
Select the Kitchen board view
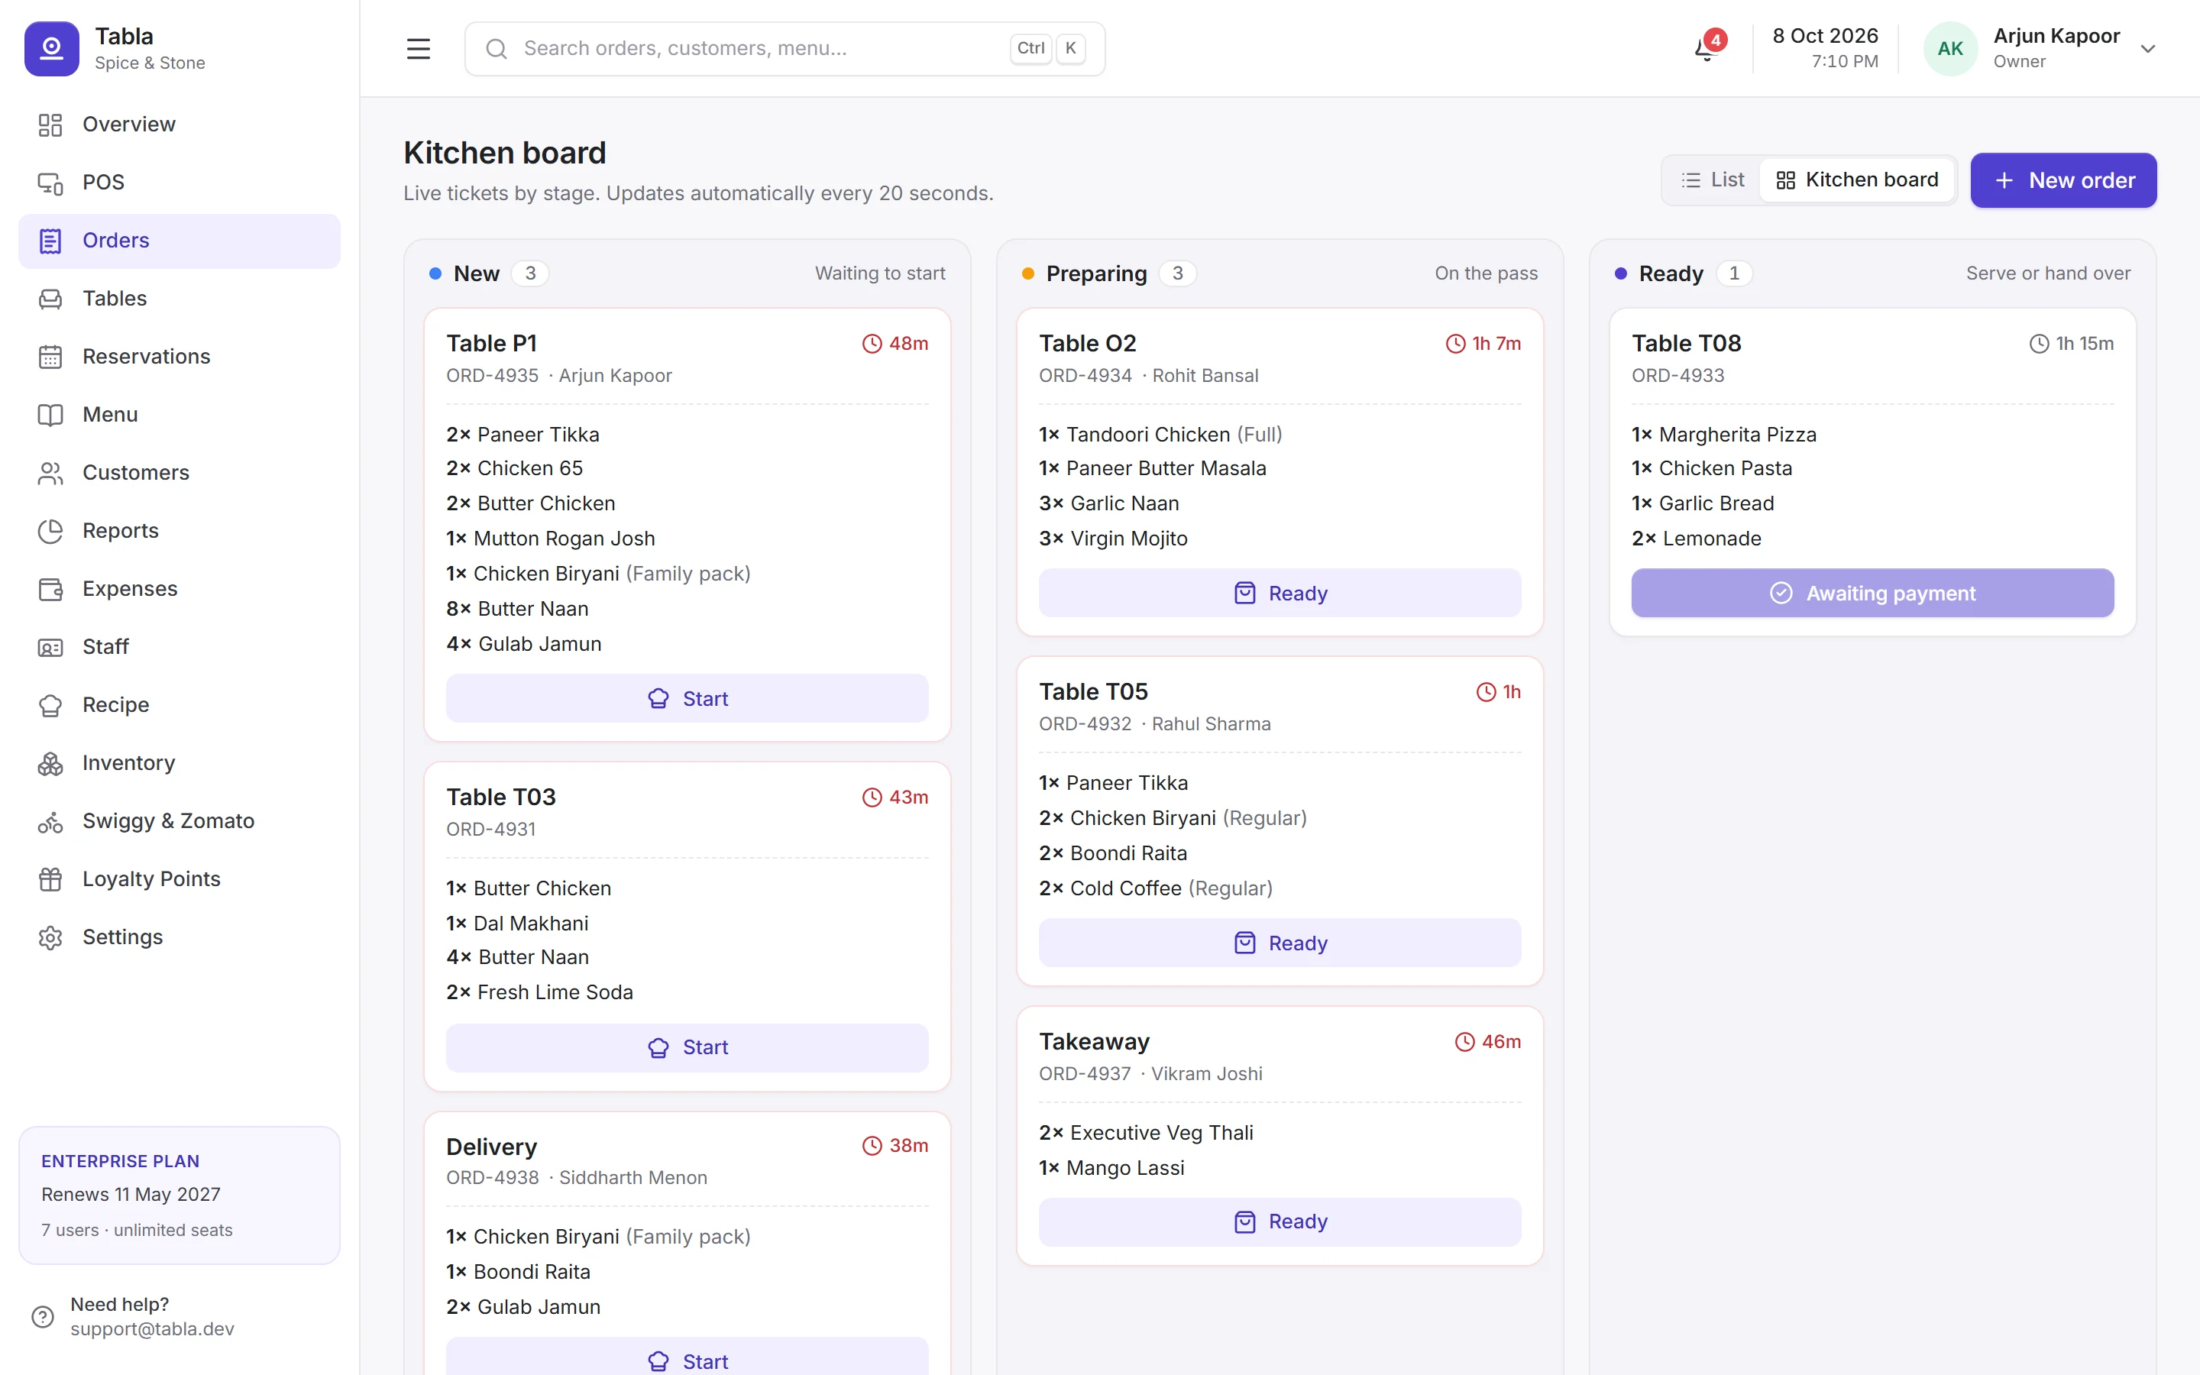tap(1856, 180)
